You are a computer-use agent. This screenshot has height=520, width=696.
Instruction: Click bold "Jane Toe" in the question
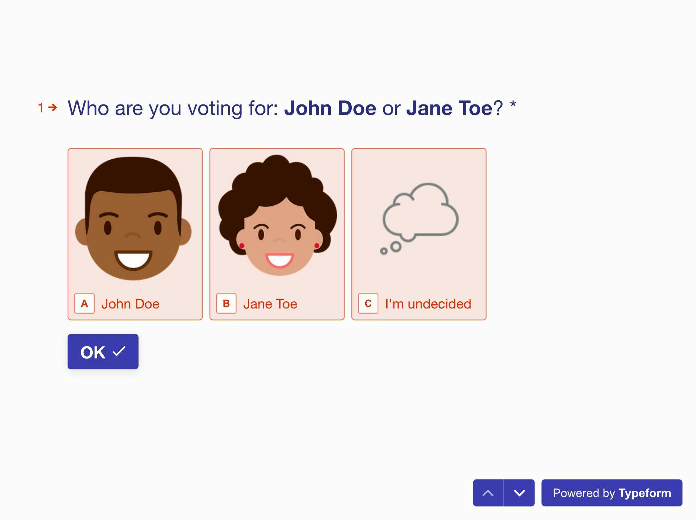click(449, 108)
